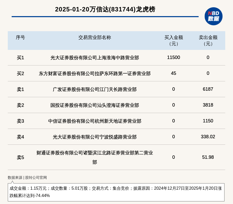Viewport: 233px width, 204px height.
Task: Select 财通证券诸暨滨江北路证券营业部第二营业部
Action: point(95,157)
